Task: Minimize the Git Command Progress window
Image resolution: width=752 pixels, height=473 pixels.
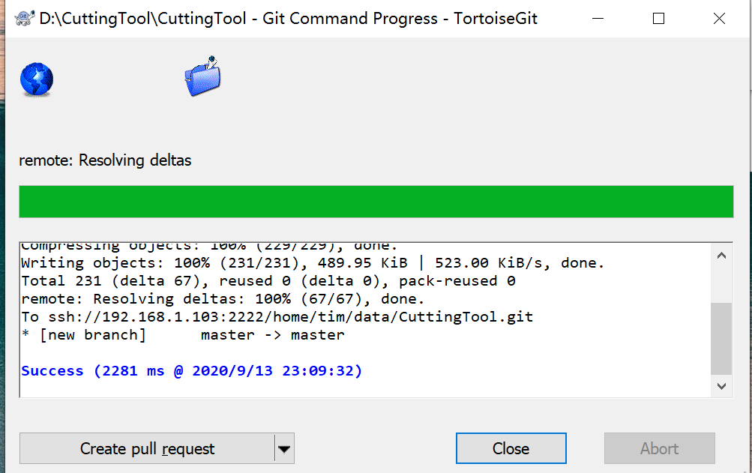Action: click(x=598, y=19)
